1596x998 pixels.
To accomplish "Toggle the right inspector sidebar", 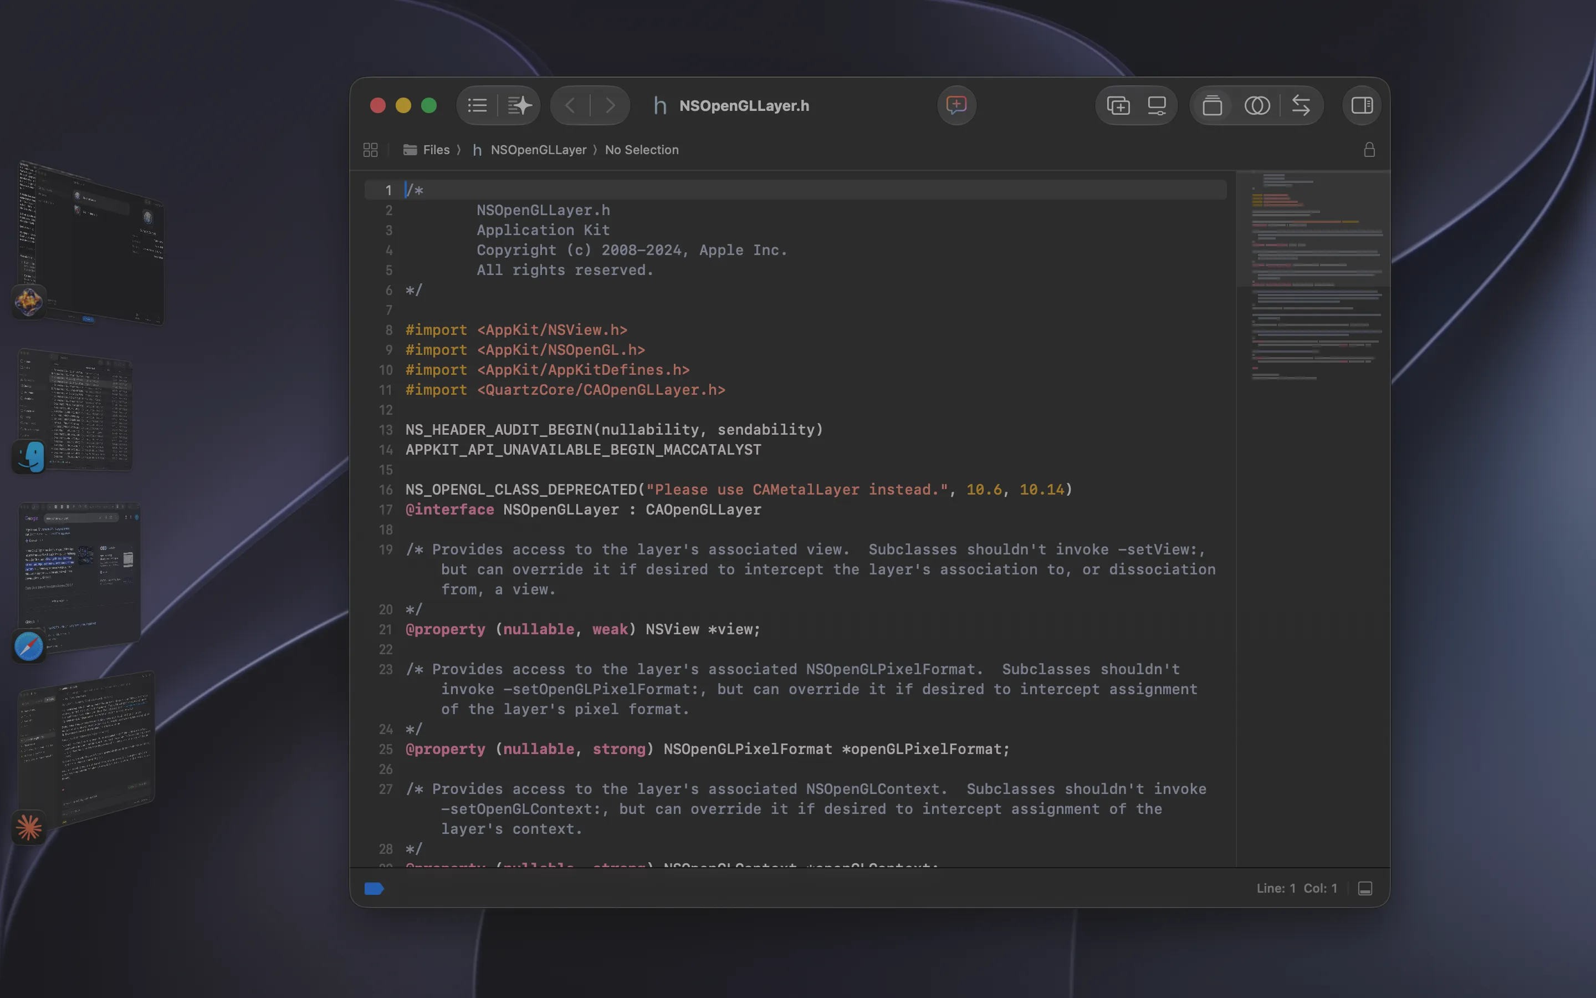I will click(1362, 105).
